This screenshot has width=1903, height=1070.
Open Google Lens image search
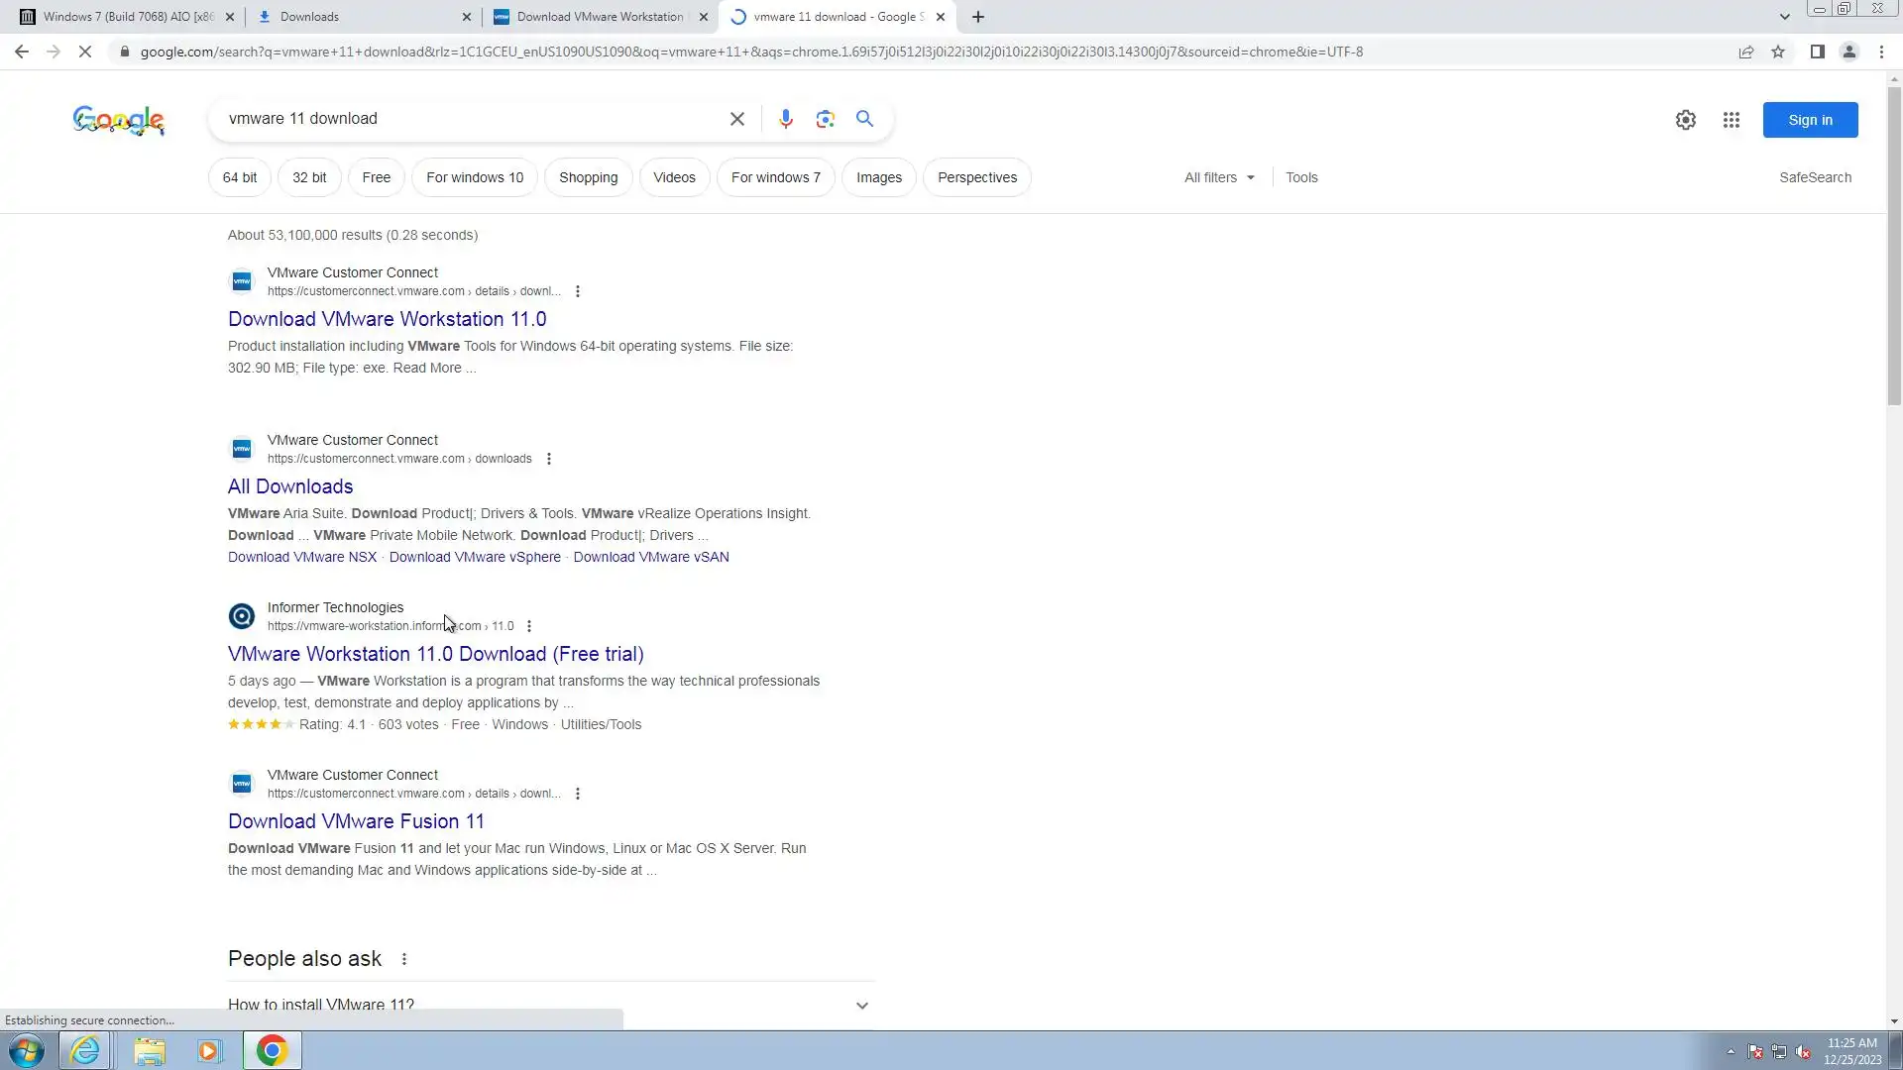825,119
